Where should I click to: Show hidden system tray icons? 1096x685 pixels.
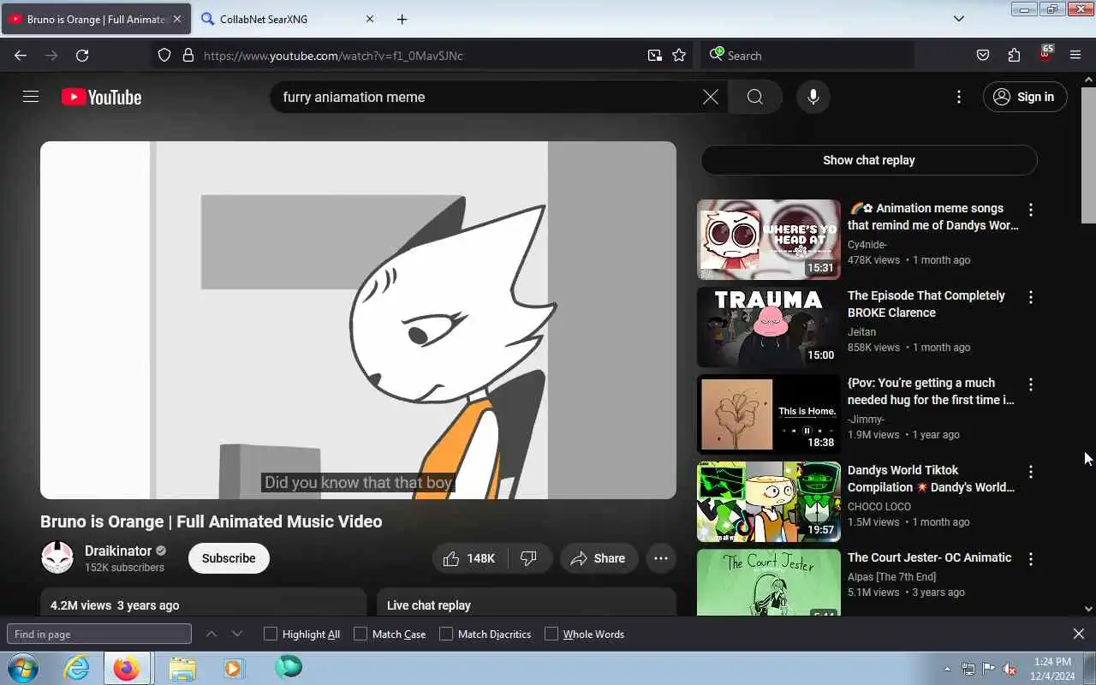pos(947,669)
